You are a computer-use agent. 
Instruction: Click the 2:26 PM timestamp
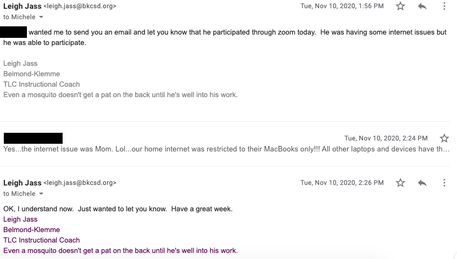point(342,183)
